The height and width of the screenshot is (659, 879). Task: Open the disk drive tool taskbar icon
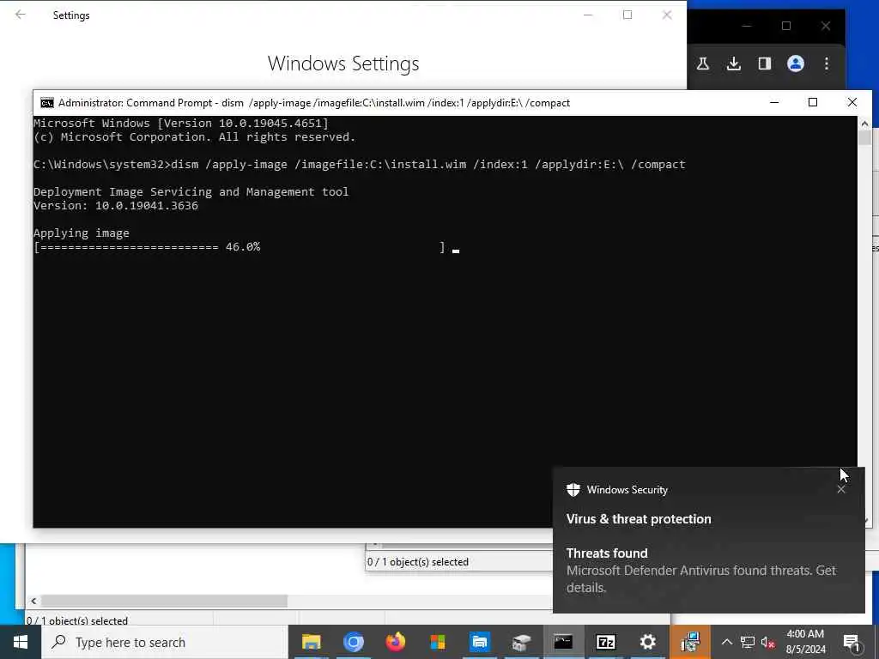tap(521, 642)
